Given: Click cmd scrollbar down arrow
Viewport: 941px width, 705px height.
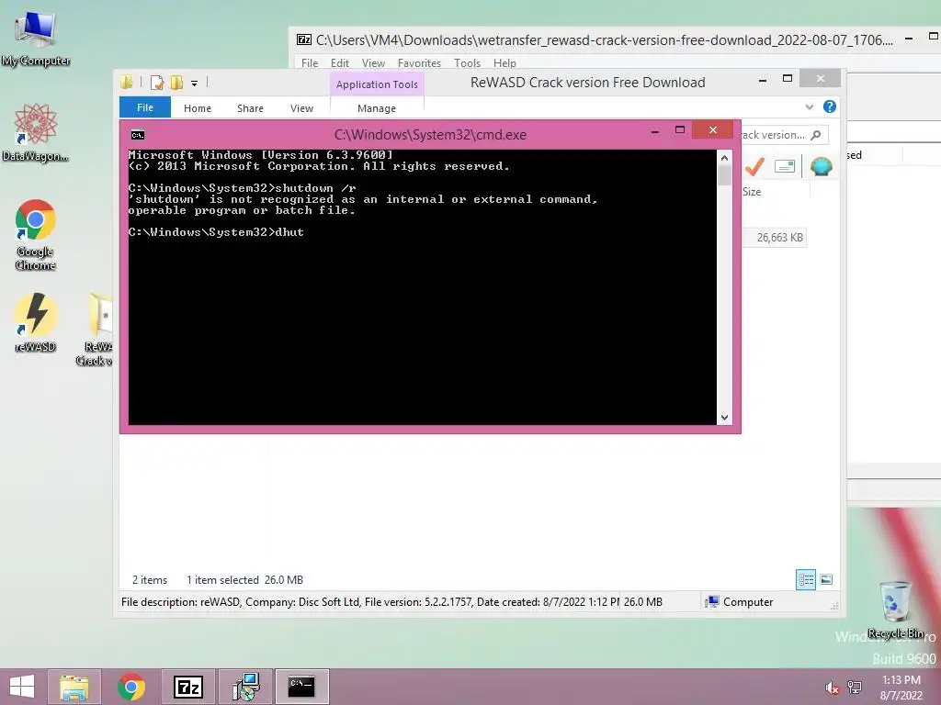Looking at the screenshot, I should click(x=724, y=418).
